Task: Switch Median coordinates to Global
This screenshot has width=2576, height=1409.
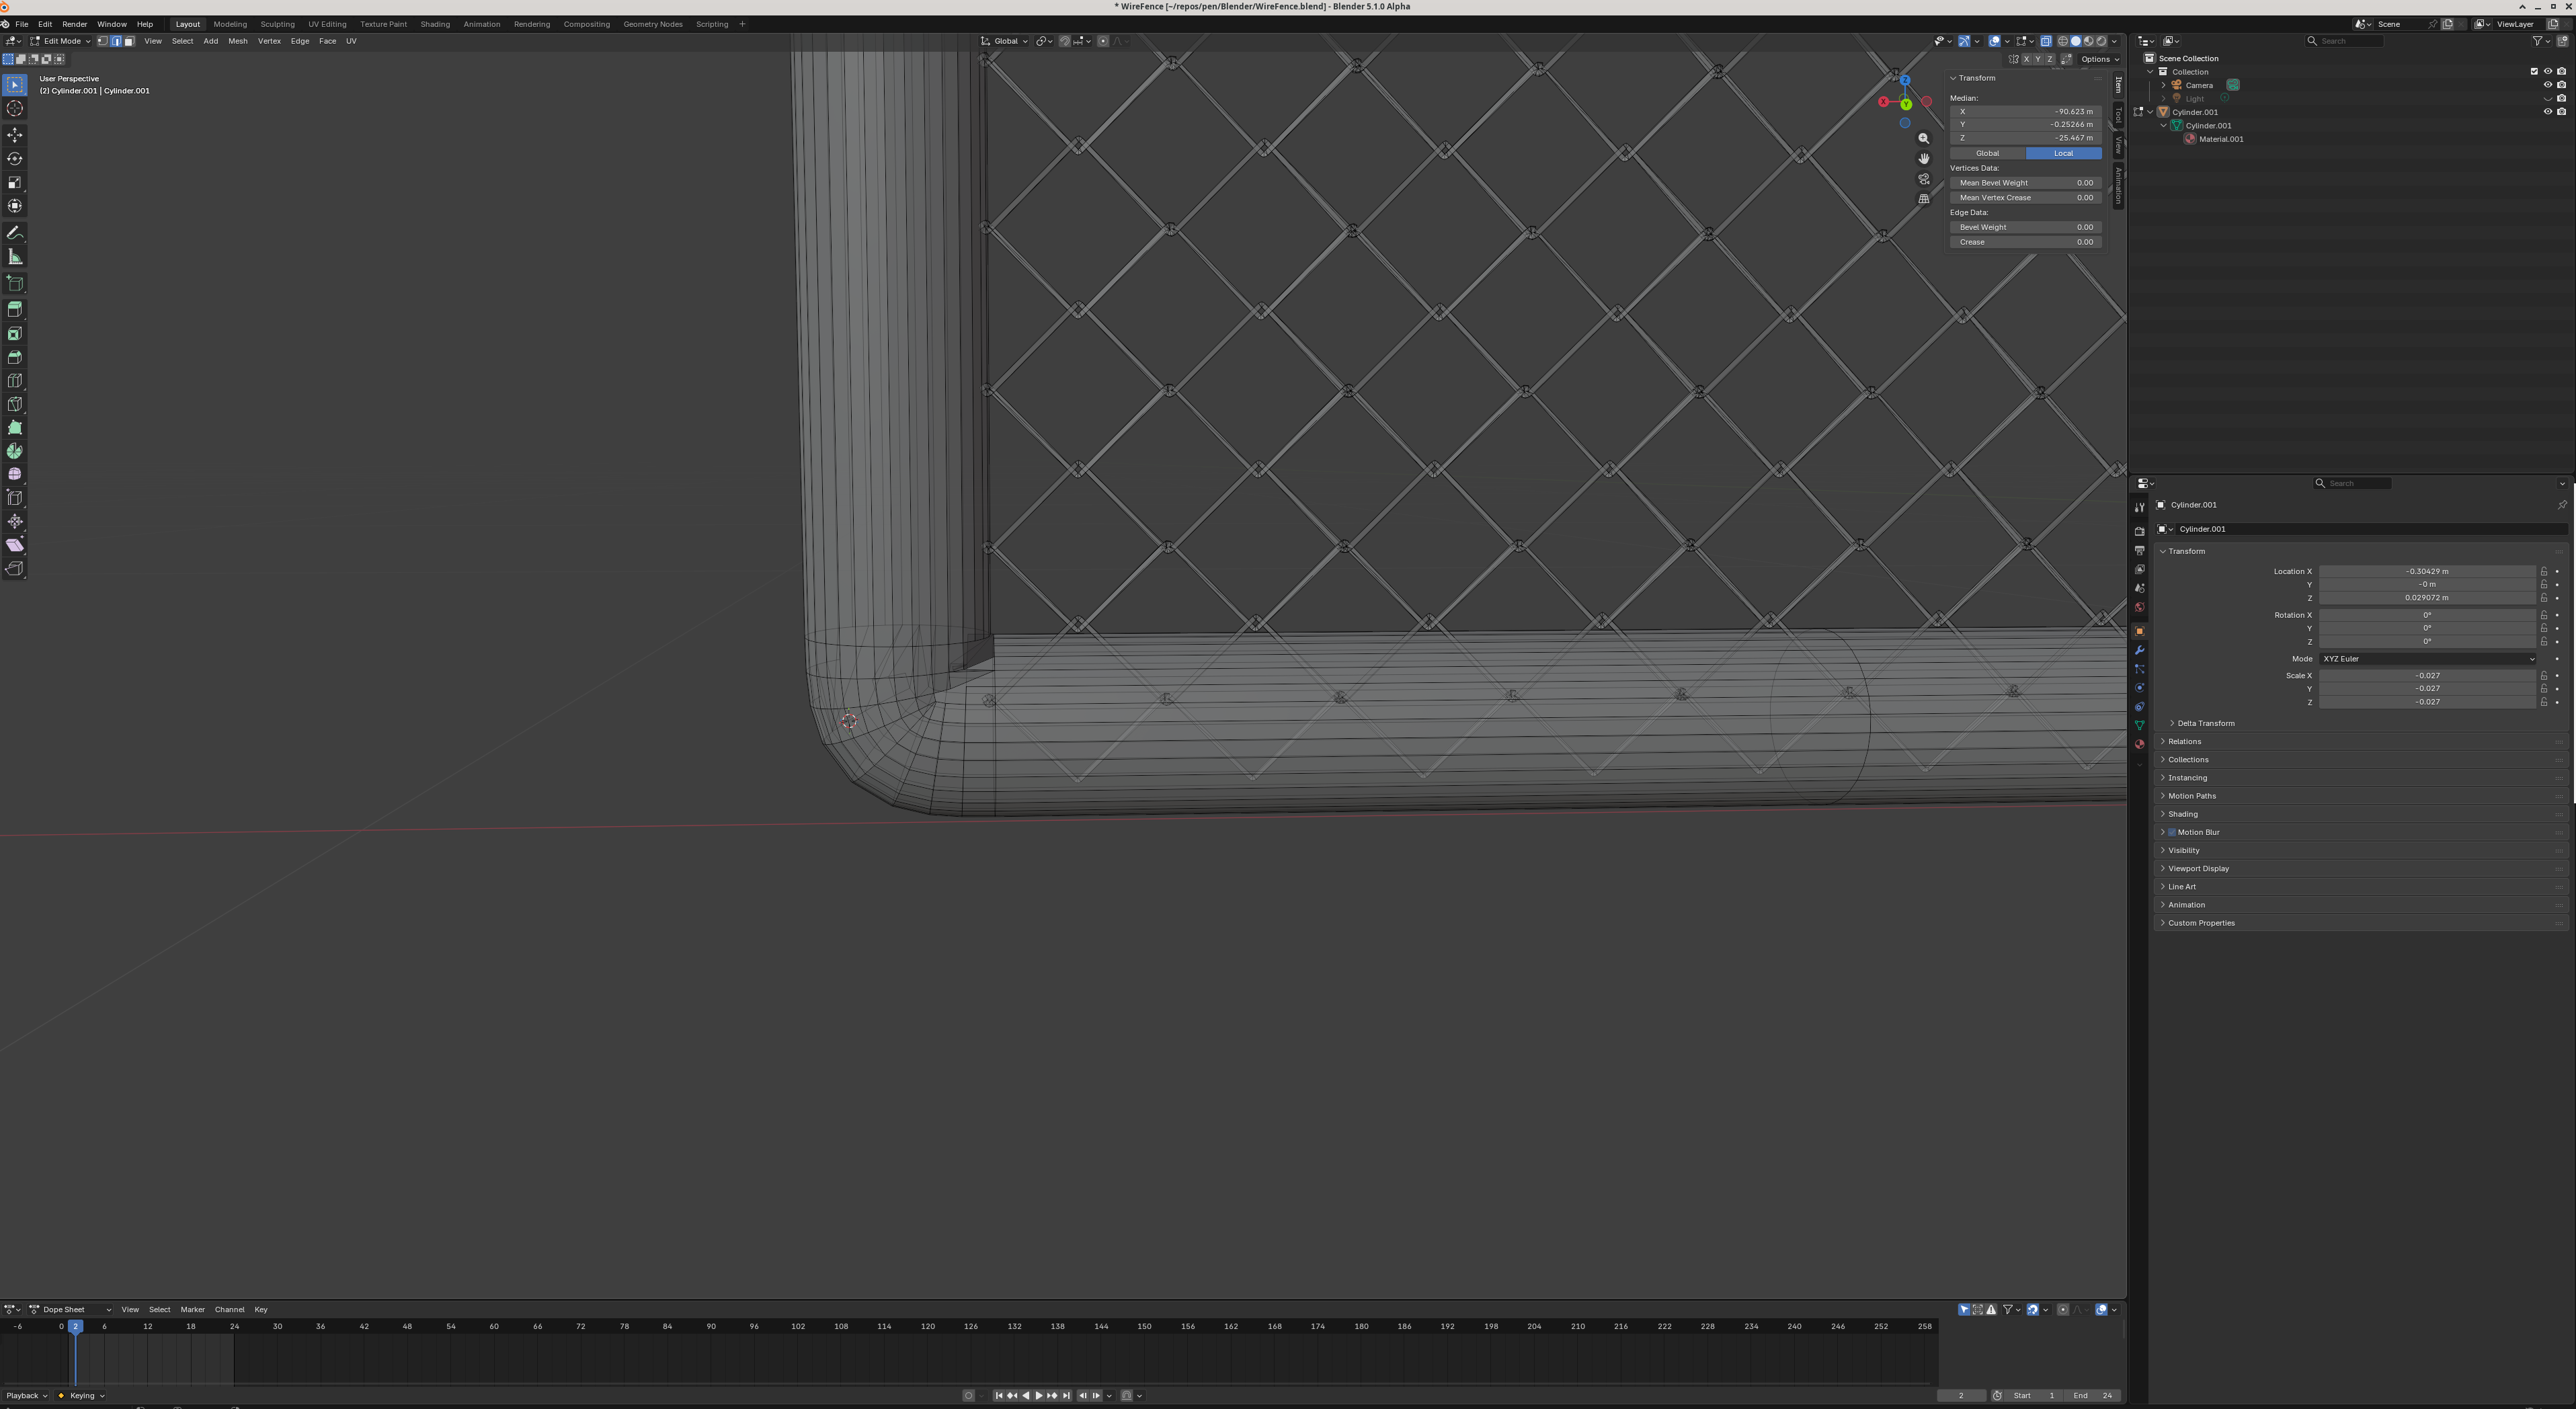Action: (1987, 153)
